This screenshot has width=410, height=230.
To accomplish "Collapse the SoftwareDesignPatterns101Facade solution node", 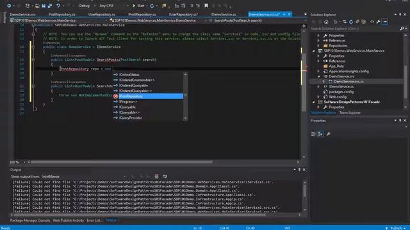I will (x=313, y=102).
